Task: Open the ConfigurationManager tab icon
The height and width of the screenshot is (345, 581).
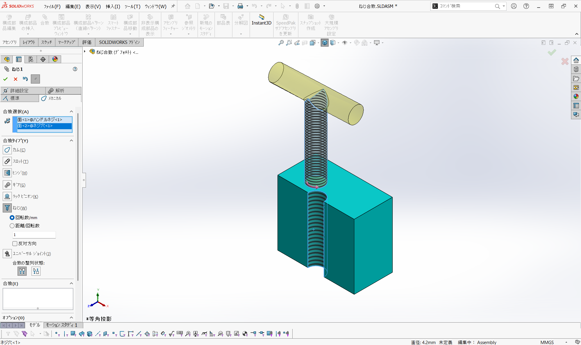Action: coord(31,59)
